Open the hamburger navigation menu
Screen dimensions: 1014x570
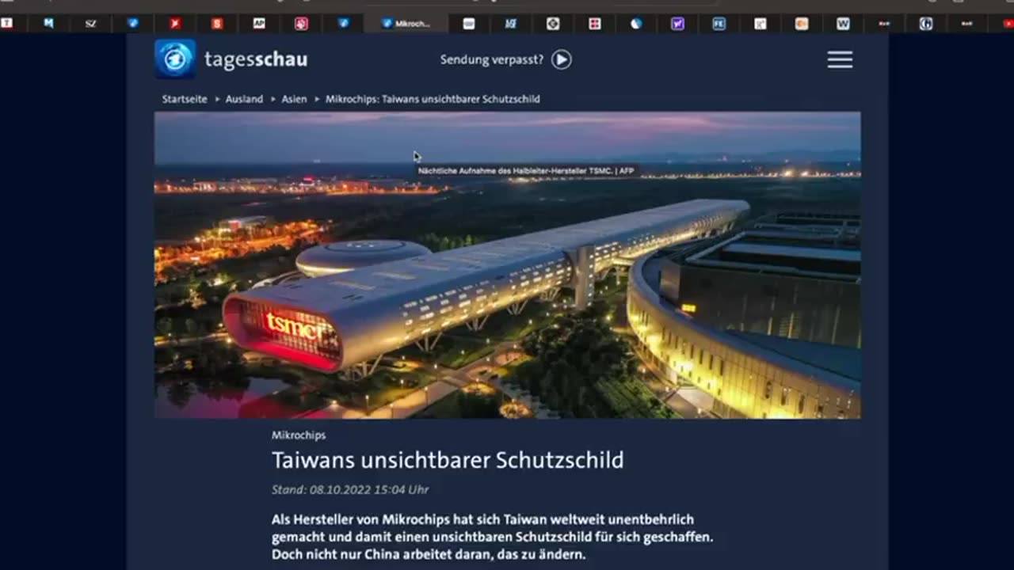click(840, 59)
